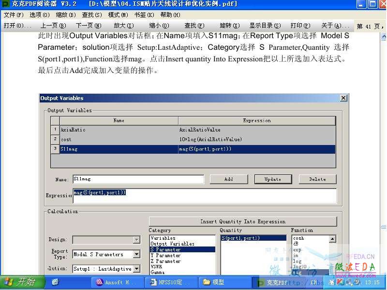Open the Solution Setup1 dropdown

136,269
